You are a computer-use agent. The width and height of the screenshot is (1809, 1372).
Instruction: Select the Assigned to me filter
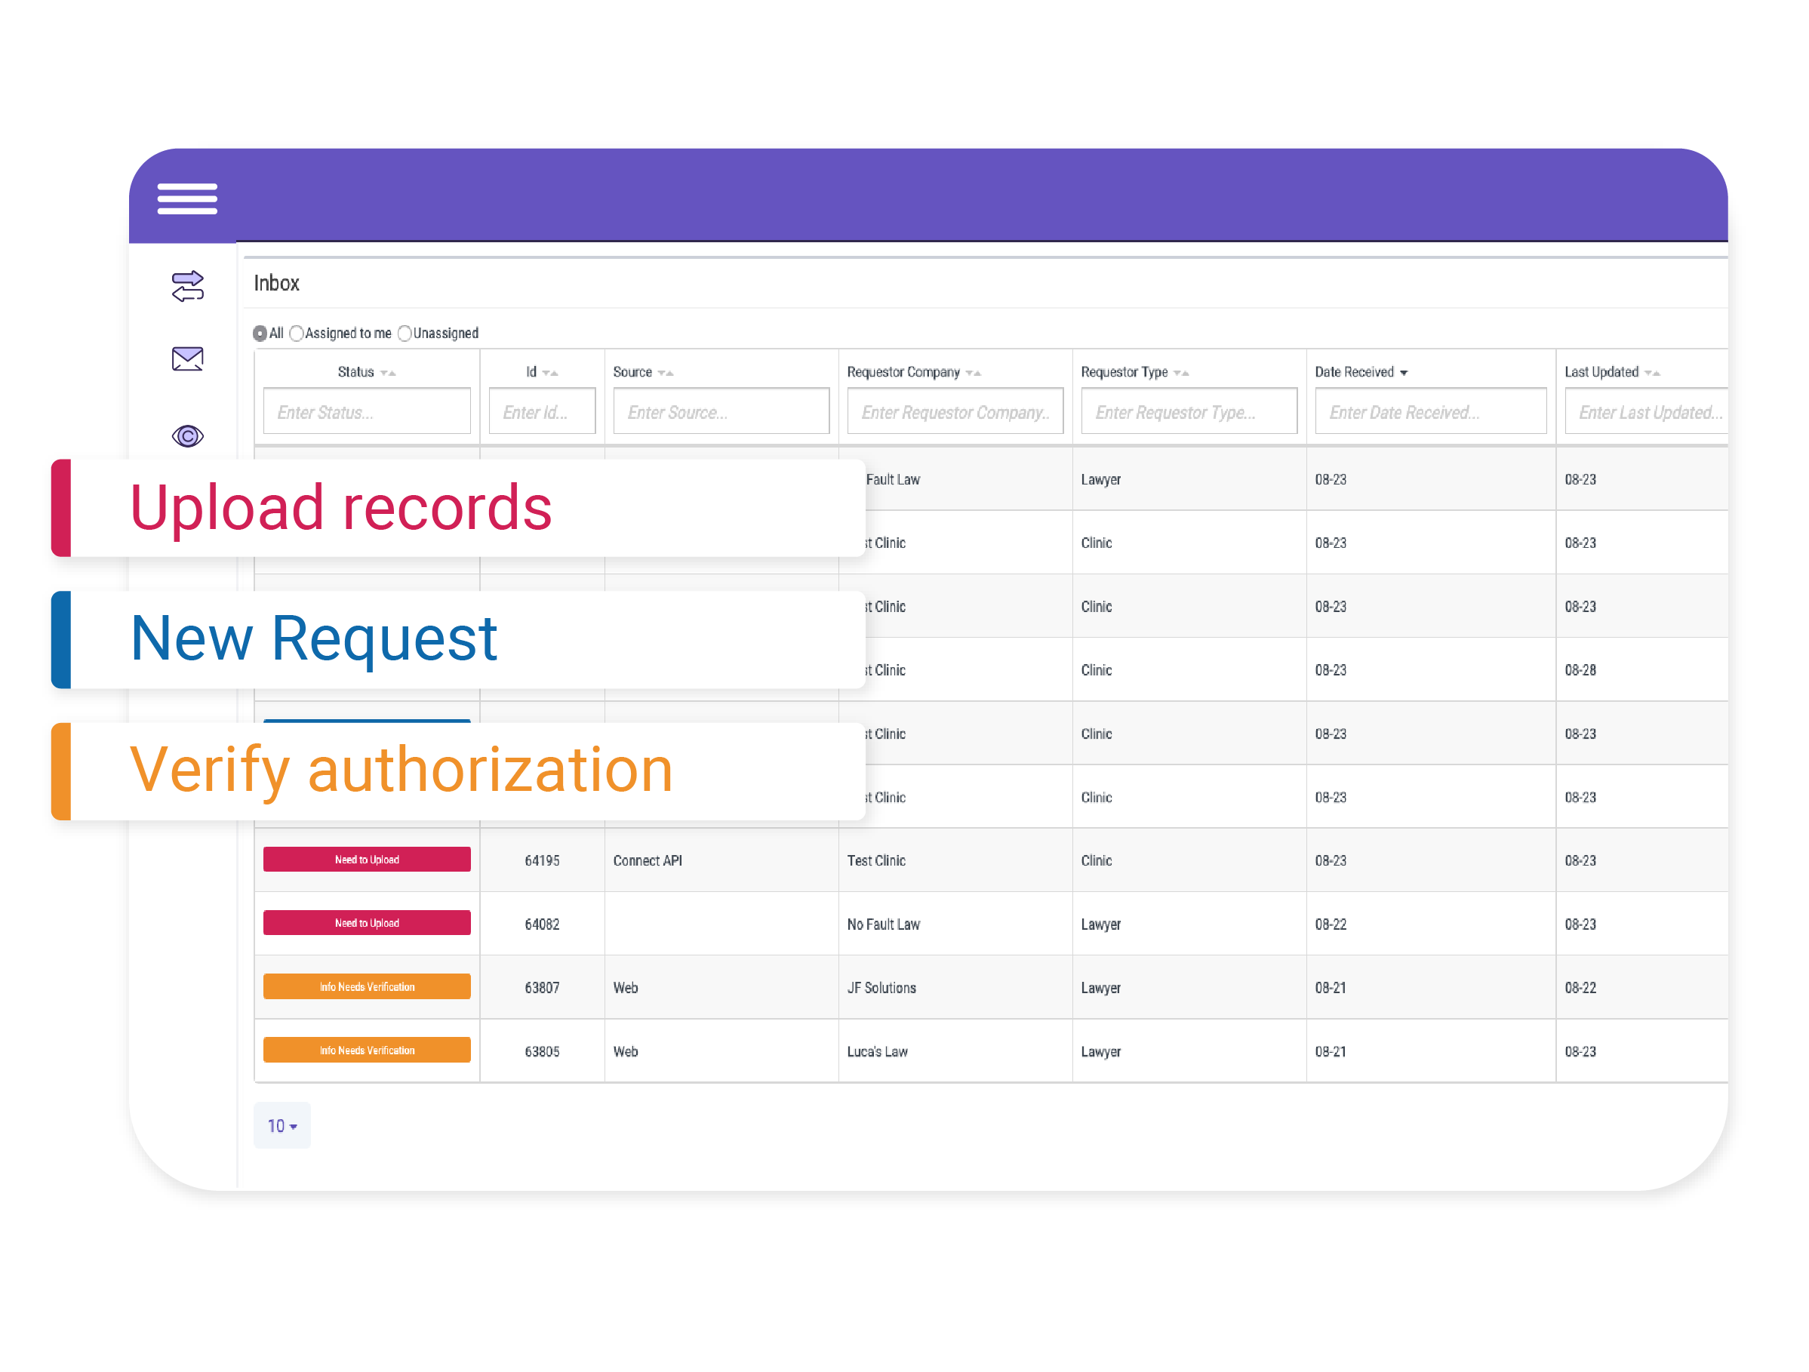[x=296, y=333]
